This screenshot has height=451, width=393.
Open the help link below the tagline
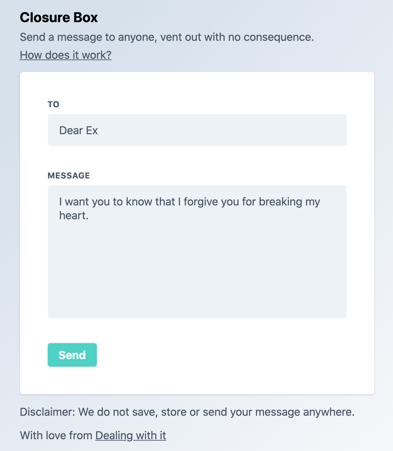pyautogui.click(x=66, y=55)
